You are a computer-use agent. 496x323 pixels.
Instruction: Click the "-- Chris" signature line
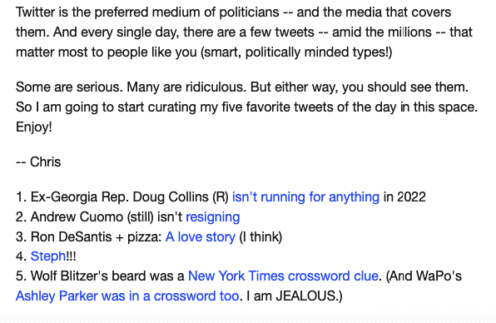38,162
